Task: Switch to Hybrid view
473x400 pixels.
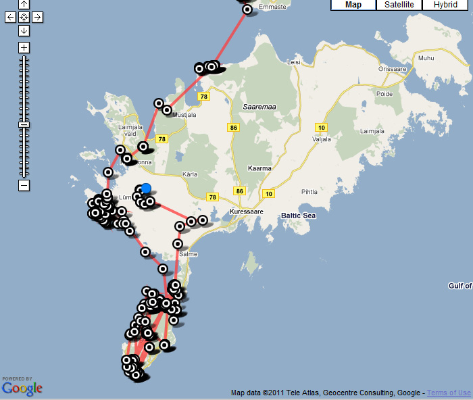Action: (x=445, y=5)
